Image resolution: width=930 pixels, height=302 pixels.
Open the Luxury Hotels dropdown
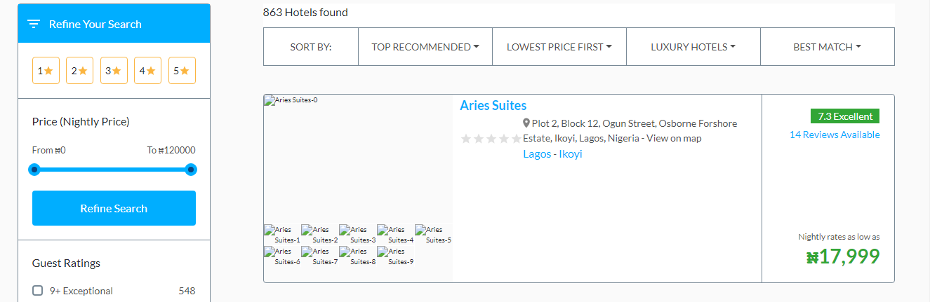click(693, 47)
